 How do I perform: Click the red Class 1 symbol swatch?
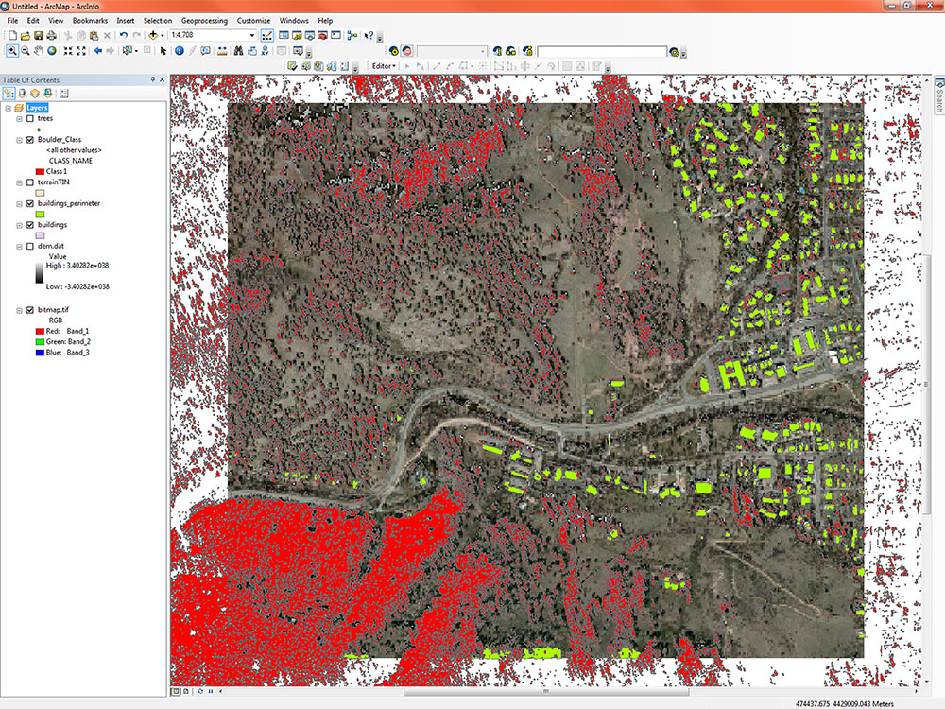tap(40, 171)
